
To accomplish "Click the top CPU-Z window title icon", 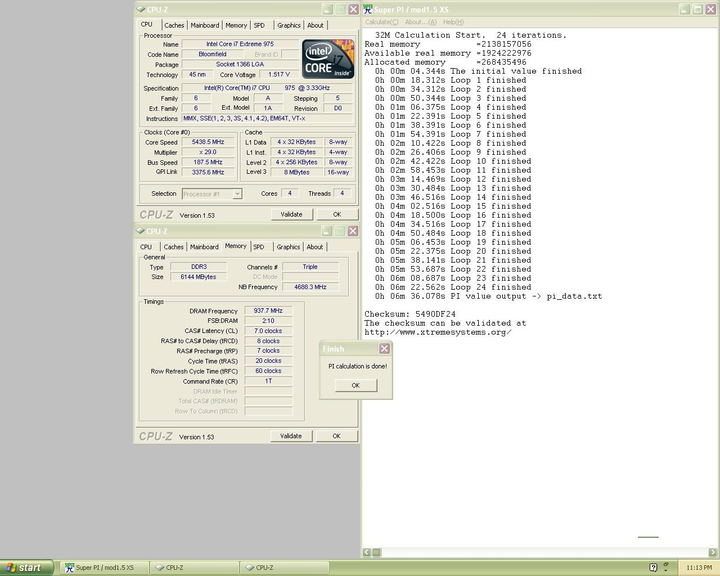I will (x=140, y=10).
